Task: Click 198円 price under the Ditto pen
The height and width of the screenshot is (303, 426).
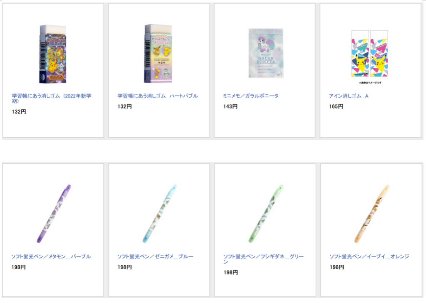Action: [18, 267]
